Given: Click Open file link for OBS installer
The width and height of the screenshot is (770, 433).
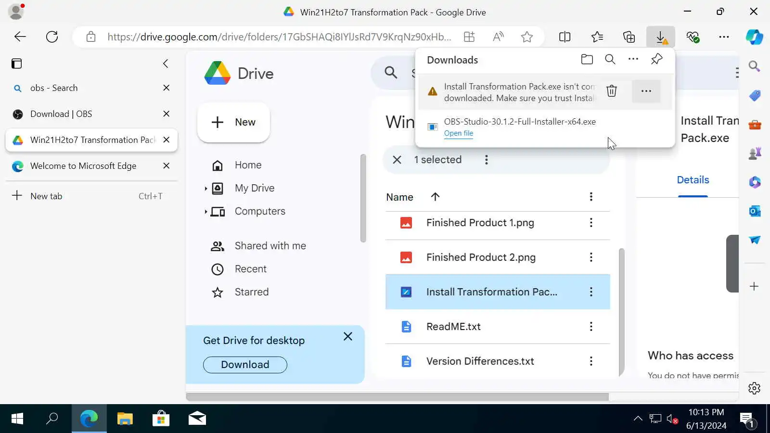Looking at the screenshot, I should 459,133.
